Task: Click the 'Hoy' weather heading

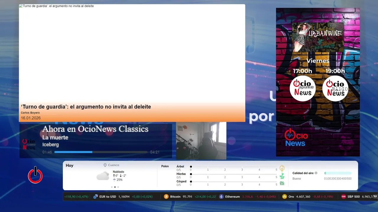Action: click(69, 165)
